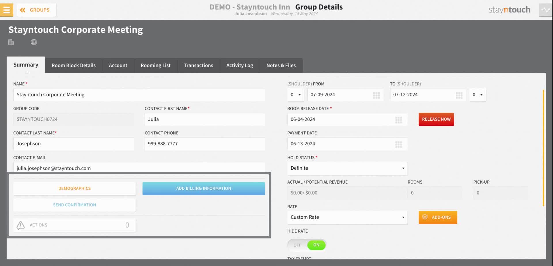Click the Add-Ons button

438,217
